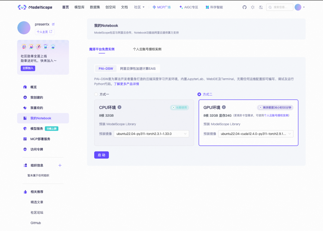
Task: Click the 我的Notebook page heading
Action: pyautogui.click(x=106, y=25)
